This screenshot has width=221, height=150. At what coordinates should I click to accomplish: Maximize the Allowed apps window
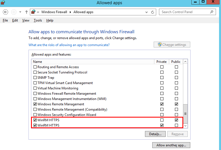(203, 2)
